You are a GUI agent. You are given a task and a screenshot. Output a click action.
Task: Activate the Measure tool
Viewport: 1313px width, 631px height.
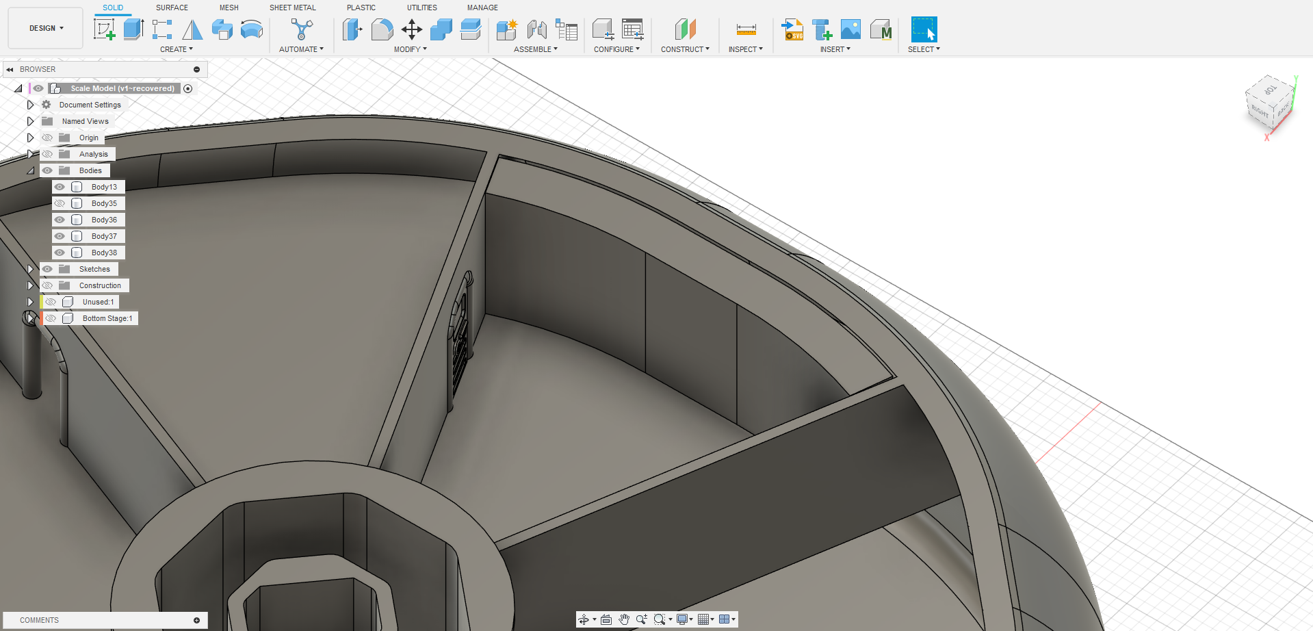(x=746, y=29)
